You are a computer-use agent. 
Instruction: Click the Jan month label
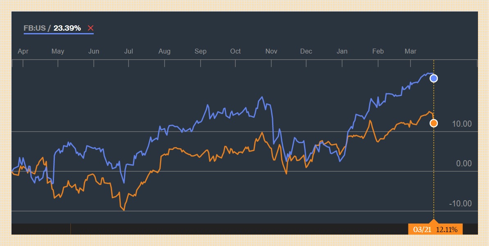point(342,51)
